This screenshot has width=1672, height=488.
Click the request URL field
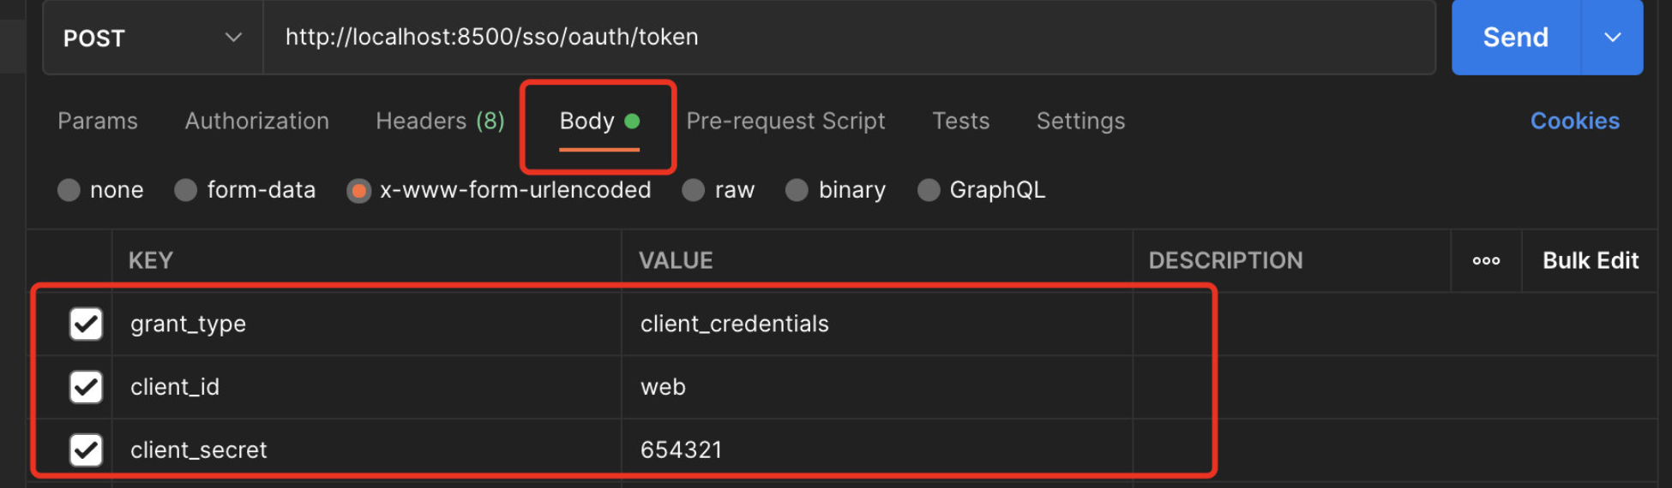click(x=849, y=38)
